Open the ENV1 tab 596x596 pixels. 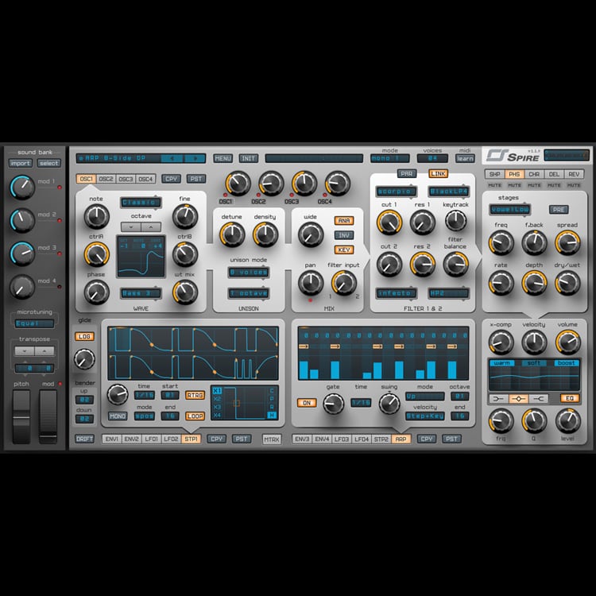pyautogui.click(x=112, y=439)
